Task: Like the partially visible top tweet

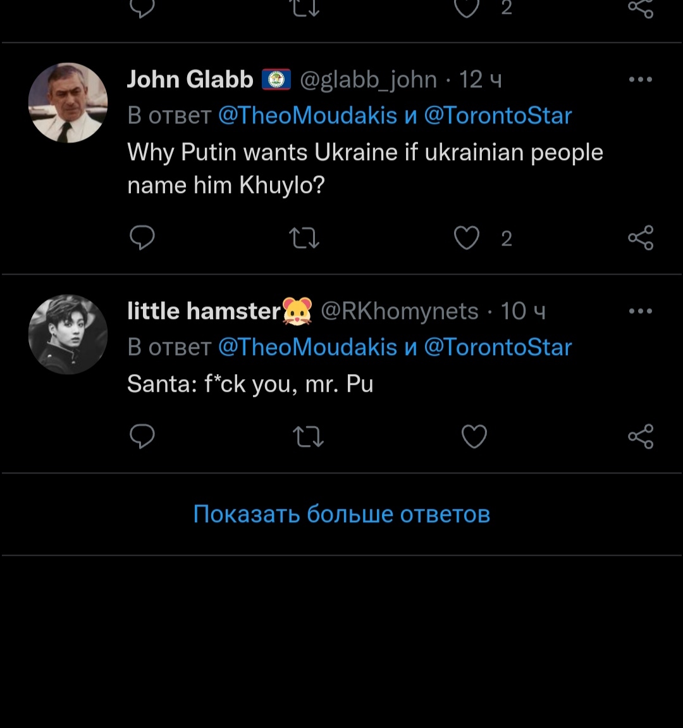Action: coord(467,8)
